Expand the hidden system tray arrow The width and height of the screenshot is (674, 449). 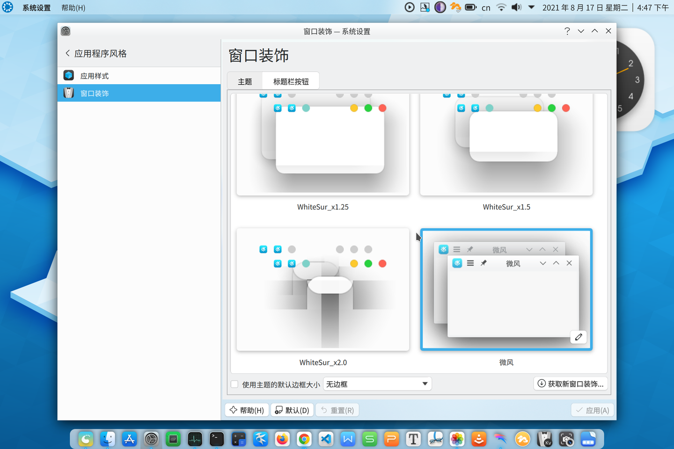[531, 7]
